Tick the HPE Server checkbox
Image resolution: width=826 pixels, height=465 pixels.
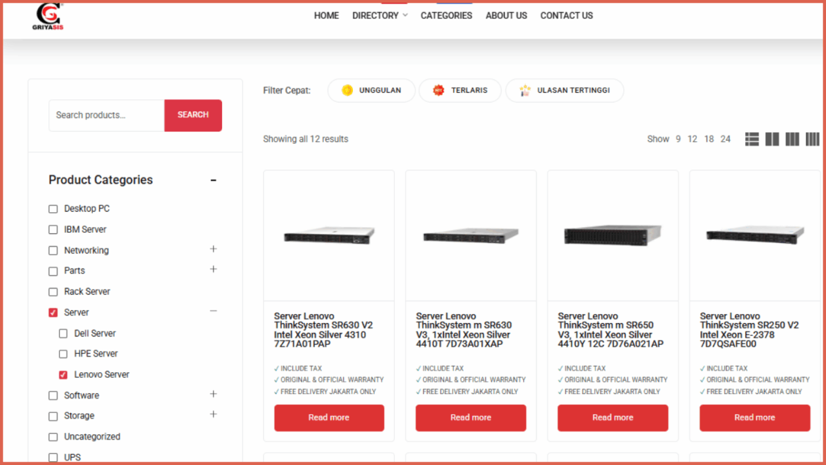click(x=63, y=354)
